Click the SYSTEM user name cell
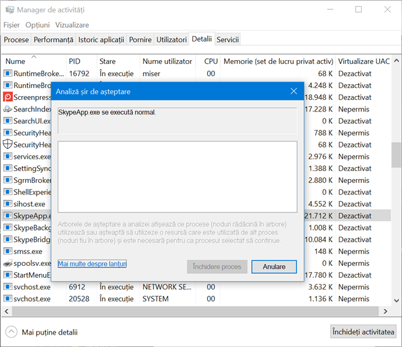Image resolution: width=402 pixels, height=347 pixels. 156,299
